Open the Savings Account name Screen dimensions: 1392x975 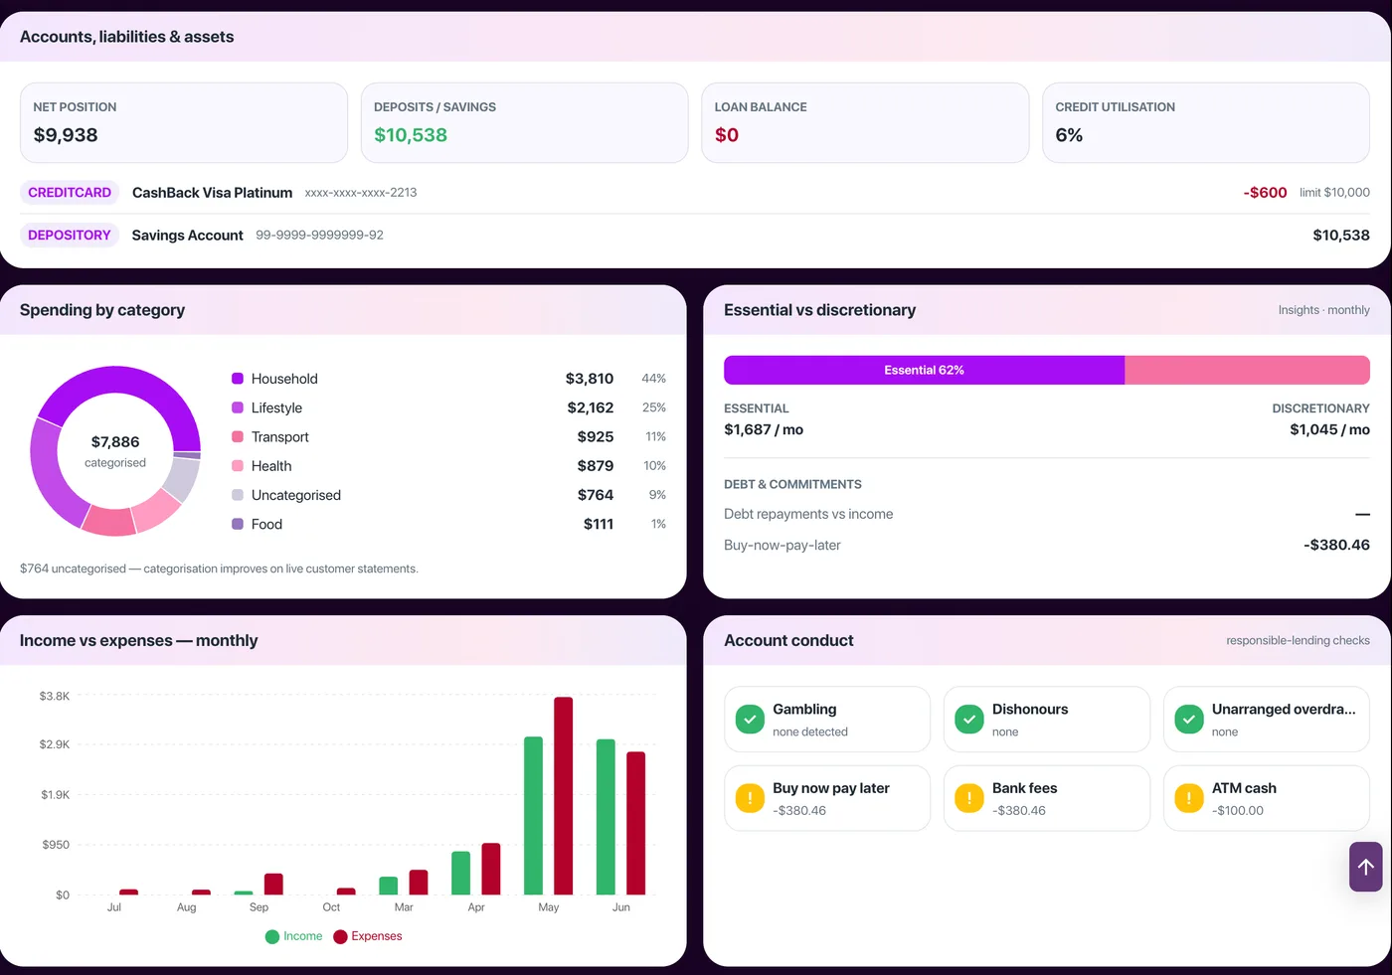187,236
